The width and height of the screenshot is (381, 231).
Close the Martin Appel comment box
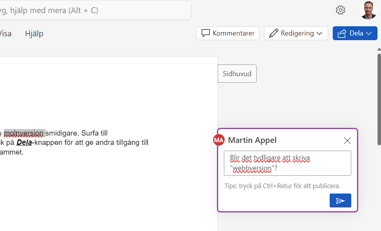click(347, 141)
